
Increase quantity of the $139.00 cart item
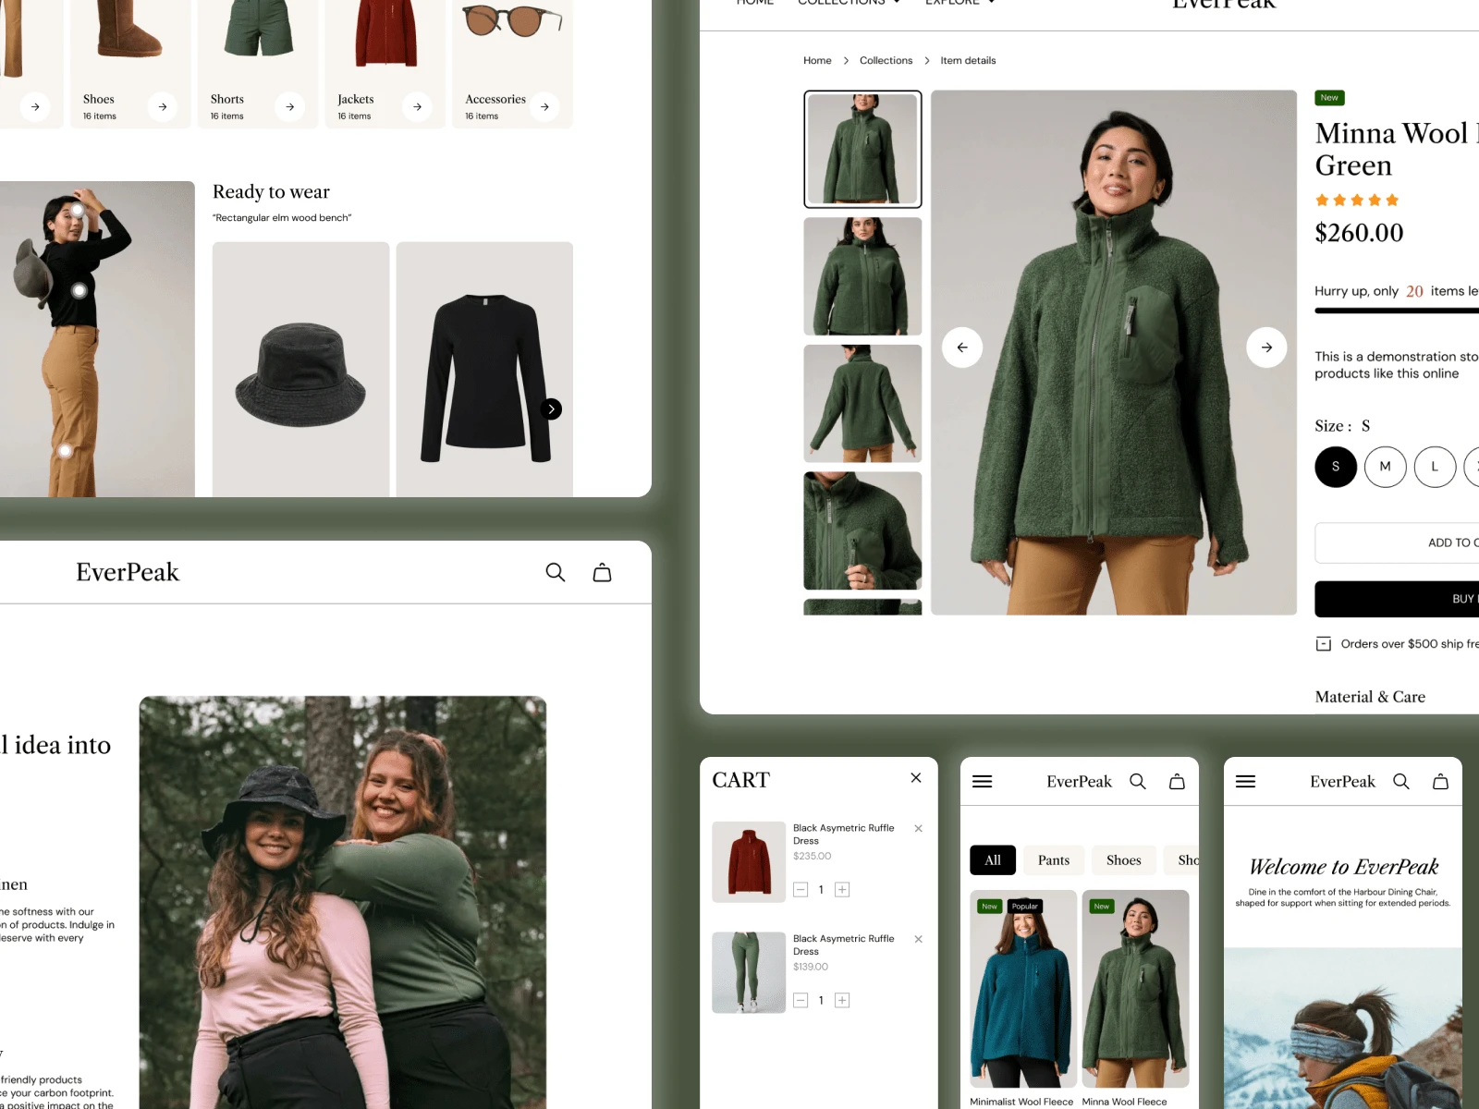[842, 1001]
